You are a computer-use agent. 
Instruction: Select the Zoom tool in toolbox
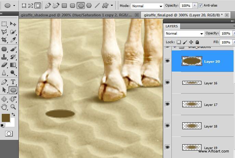coord(13,106)
